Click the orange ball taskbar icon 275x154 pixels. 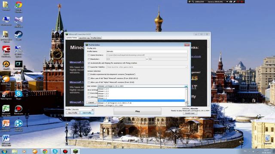pos(35,151)
